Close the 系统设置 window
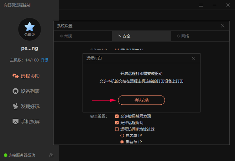235x161 pixels. 222,26
